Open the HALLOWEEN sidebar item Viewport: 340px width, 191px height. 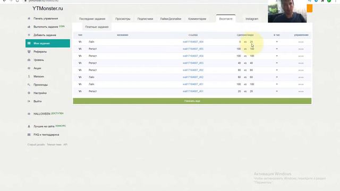(x=41, y=114)
